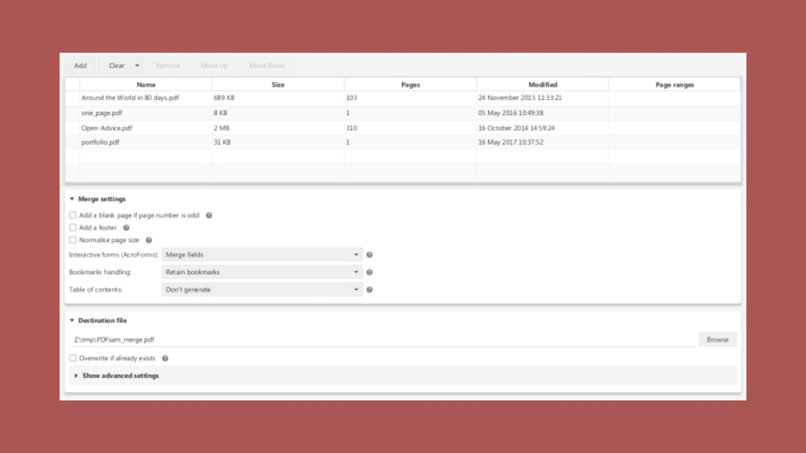Open the Interactive forms Merge fields dropdown
This screenshot has width=806, height=453.
point(262,255)
